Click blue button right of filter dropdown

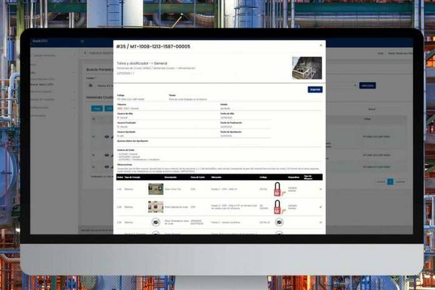(x=367, y=86)
